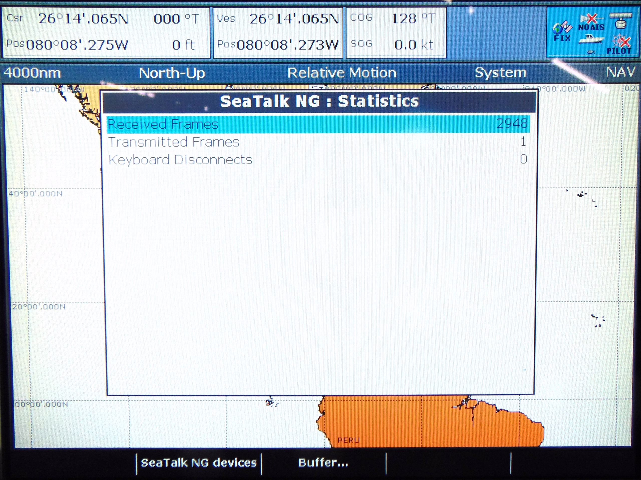Image resolution: width=641 pixels, height=480 pixels.
Task: Click the PERU label on the chart
Action: point(348,440)
